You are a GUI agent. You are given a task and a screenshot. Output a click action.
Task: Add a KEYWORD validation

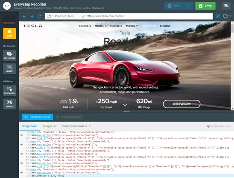9,91
